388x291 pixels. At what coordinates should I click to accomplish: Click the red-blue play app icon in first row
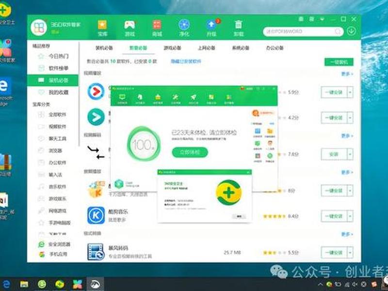click(x=96, y=91)
